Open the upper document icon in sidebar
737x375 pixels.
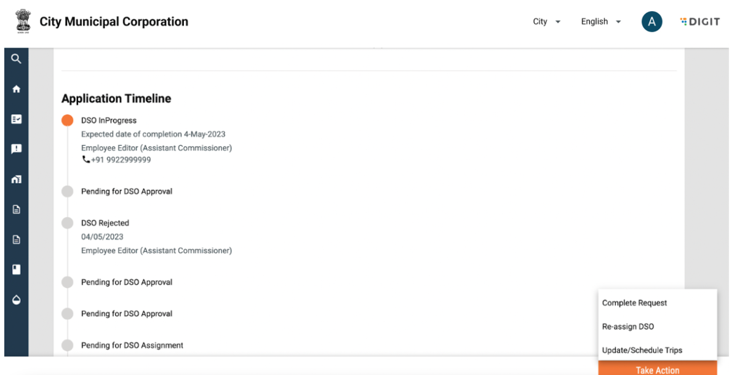[x=16, y=209]
